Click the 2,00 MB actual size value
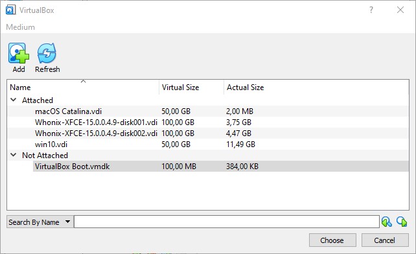 (x=240, y=111)
